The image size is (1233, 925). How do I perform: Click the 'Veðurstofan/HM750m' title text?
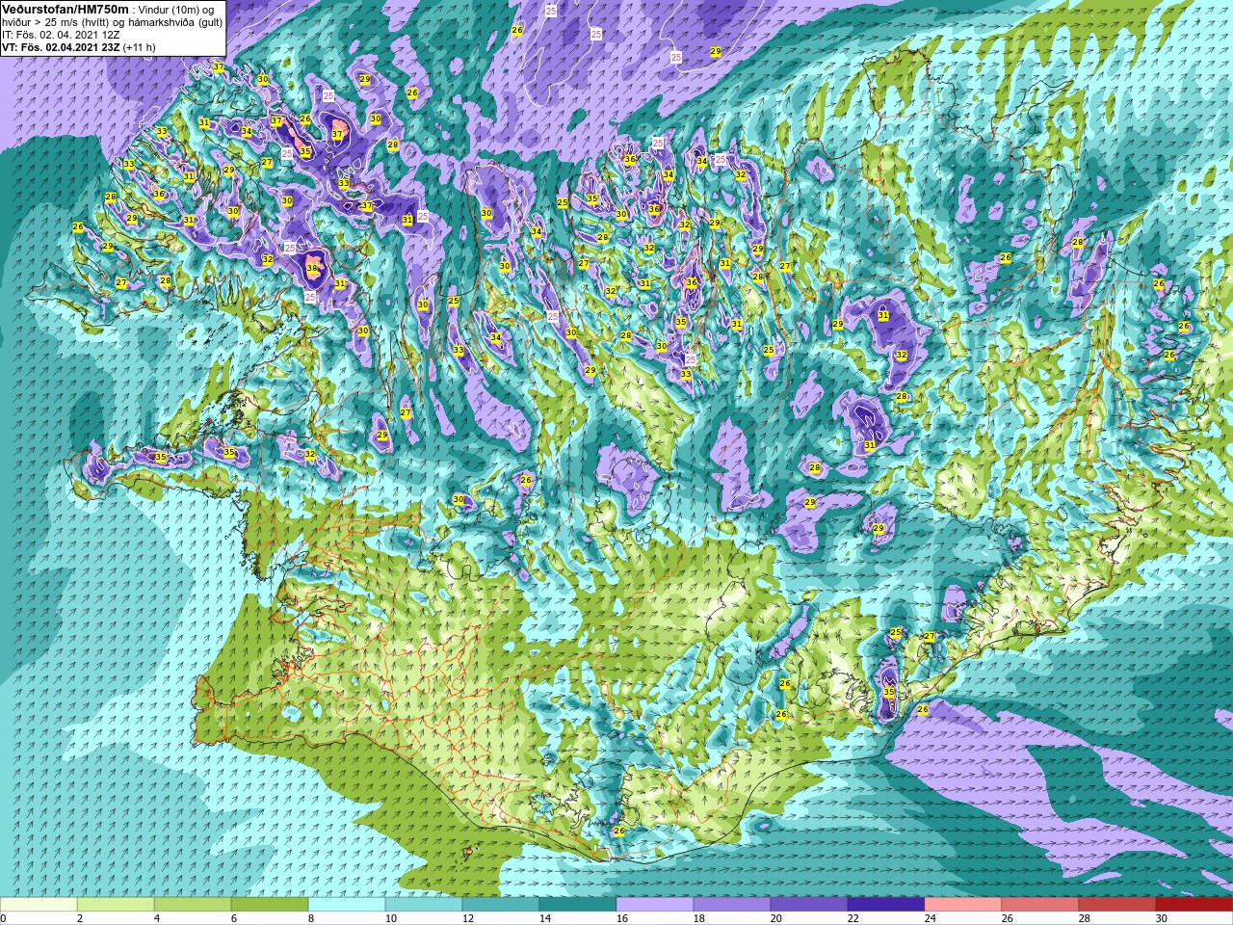click(x=66, y=8)
